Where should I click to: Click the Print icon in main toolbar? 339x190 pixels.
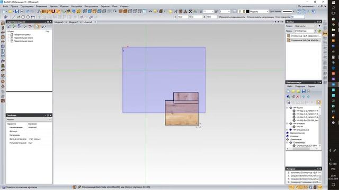point(22,12)
